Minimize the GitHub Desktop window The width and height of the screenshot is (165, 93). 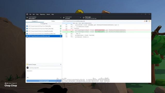[142, 14]
